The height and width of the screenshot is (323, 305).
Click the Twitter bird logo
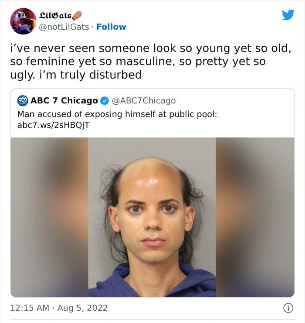tap(288, 15)
